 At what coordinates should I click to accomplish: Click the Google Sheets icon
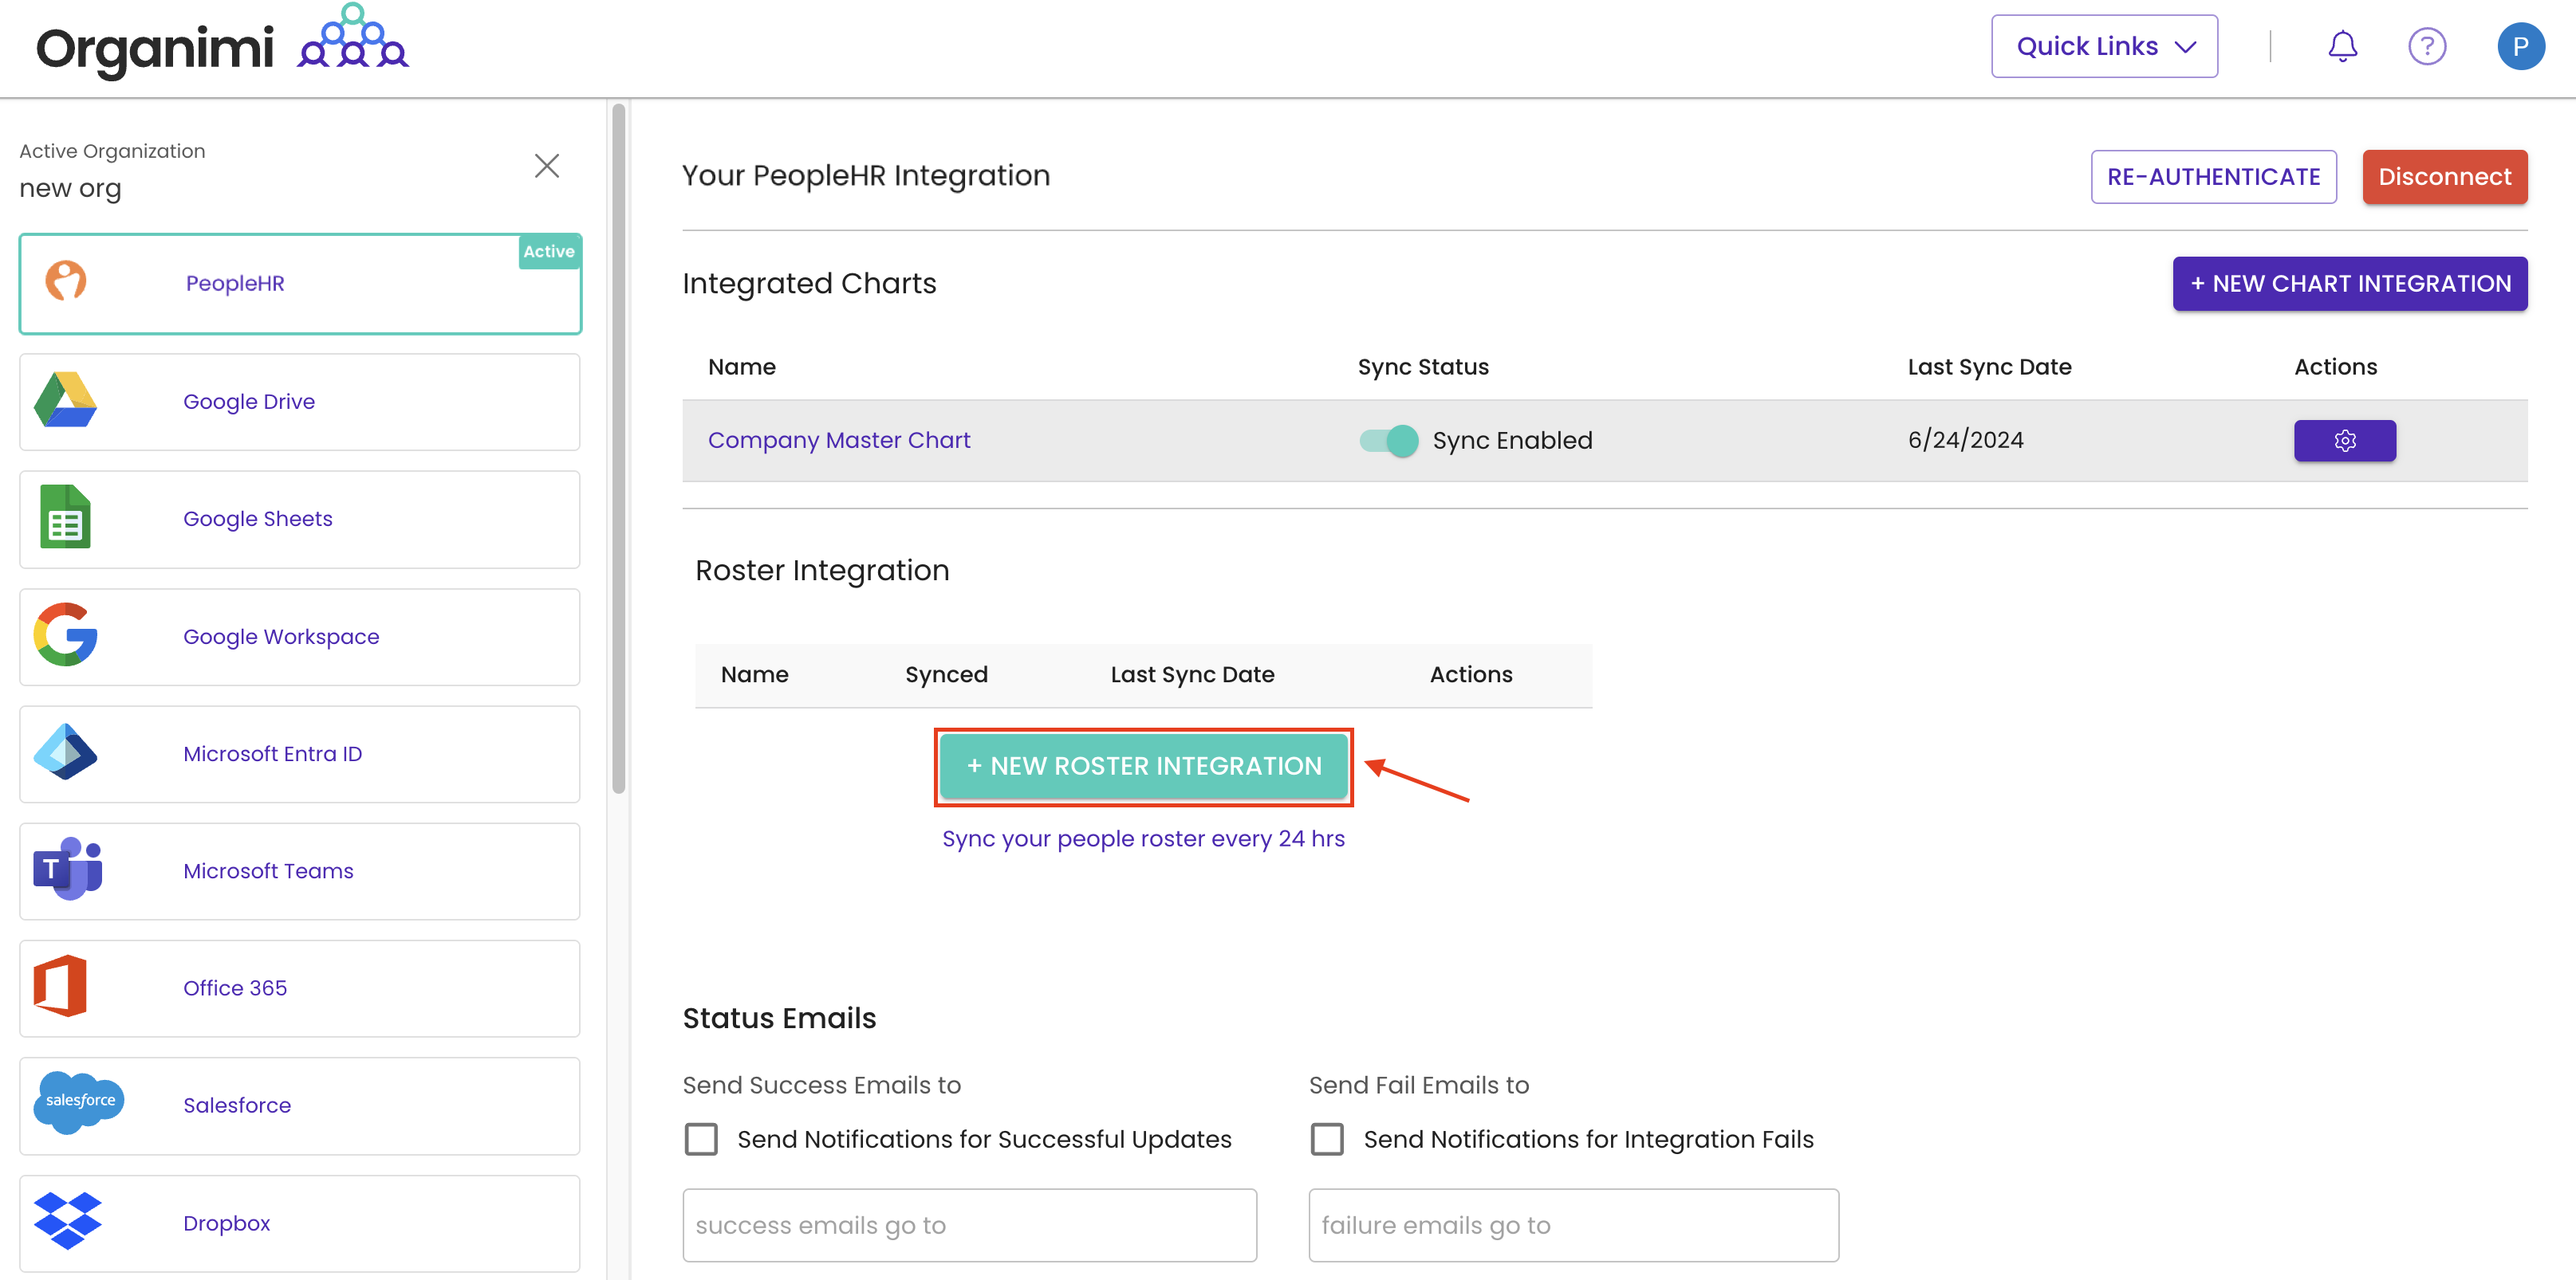click(65, 516)
